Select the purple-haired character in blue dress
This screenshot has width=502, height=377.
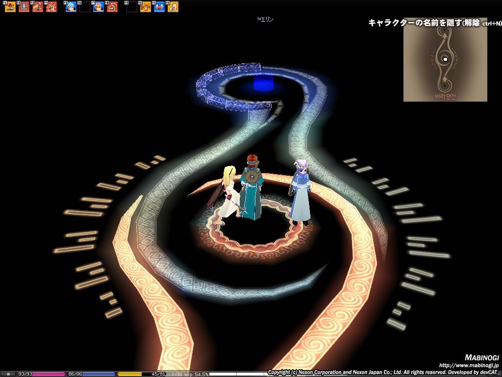click(300, 192)
